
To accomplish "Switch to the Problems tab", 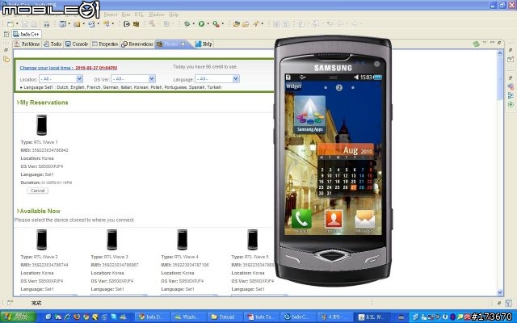I will click(27, 44).
